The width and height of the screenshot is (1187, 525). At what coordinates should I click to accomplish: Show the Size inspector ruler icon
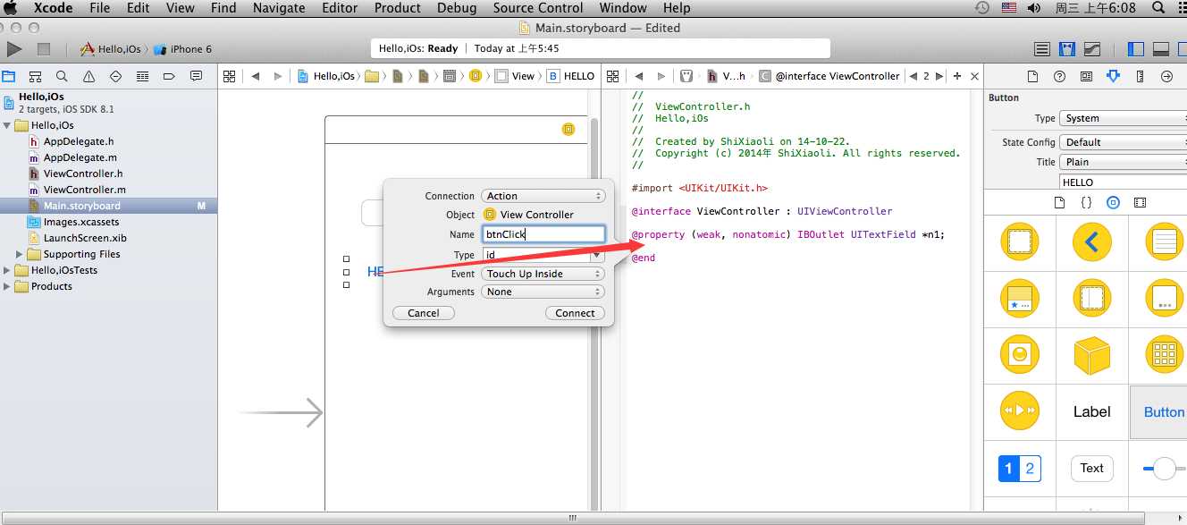click(x=1140, y=77)
